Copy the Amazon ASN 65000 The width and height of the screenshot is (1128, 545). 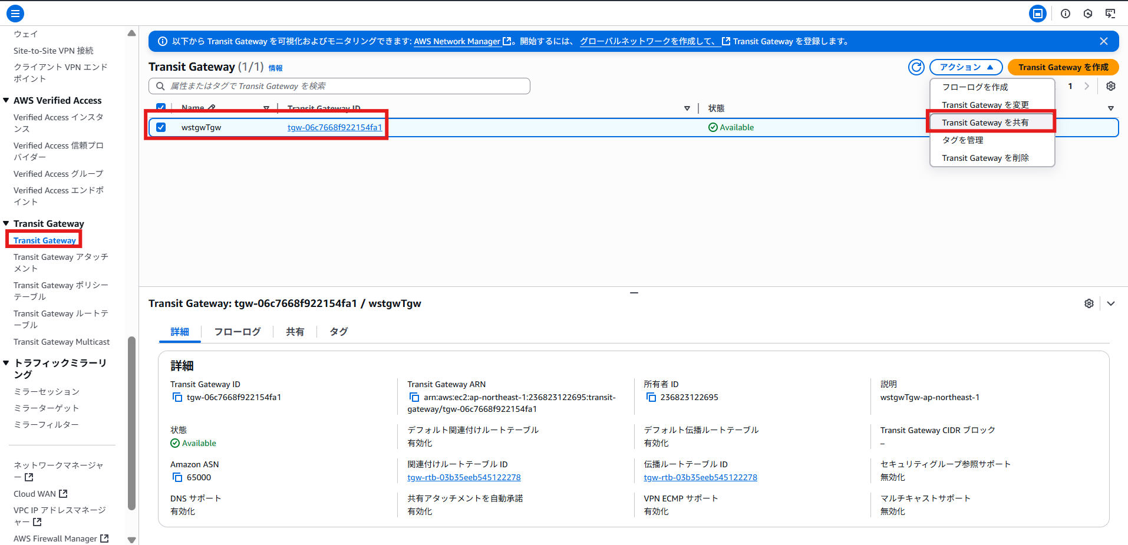tap(177, 477)
